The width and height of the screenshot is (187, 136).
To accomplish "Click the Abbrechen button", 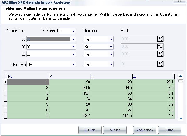I will point(145,130).
